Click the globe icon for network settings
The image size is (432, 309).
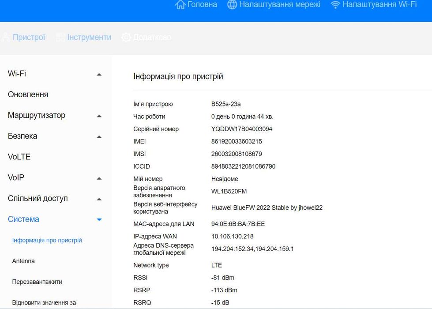click(x=232, y=4)
